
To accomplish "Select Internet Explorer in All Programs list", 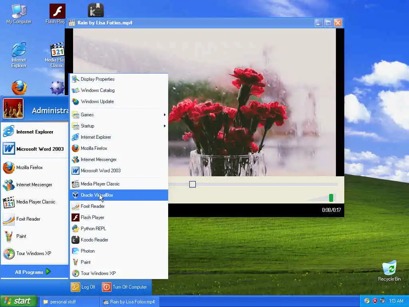I will point(119,137).
